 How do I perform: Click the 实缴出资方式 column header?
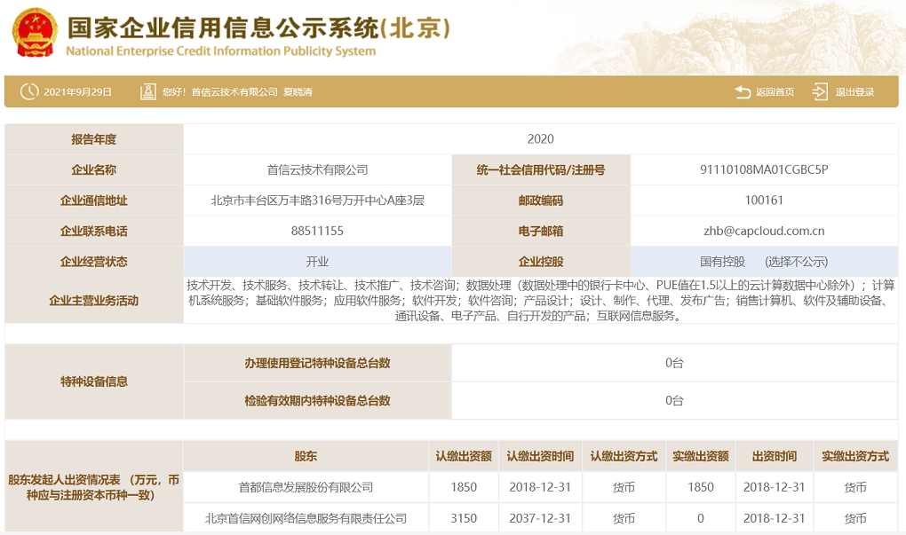click(x=855, y=456)
